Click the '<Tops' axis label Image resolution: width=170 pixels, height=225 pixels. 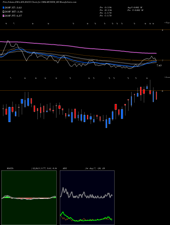167,23
